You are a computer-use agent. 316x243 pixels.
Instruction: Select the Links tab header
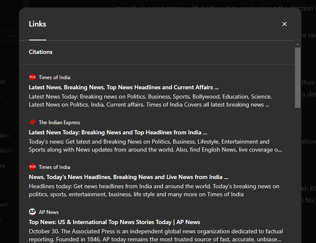coord(37,24)
